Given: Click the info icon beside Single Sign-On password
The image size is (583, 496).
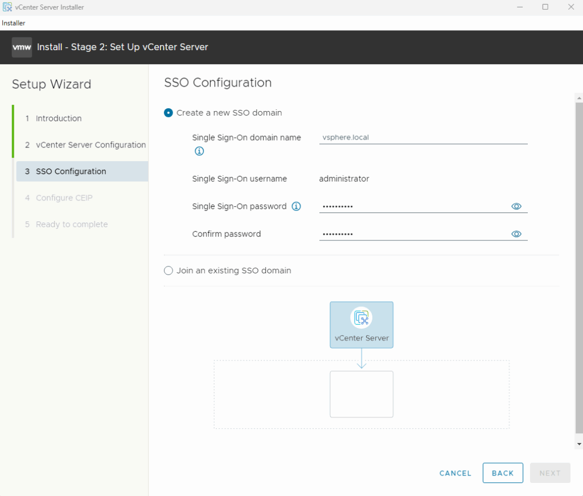Looking at the screenshot, I should (296, 206).
